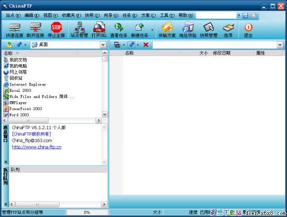The width and height of the screenshot is (287, 217).
Task: Open 快照管理 snapshot manager
Action: click(209, 30)
